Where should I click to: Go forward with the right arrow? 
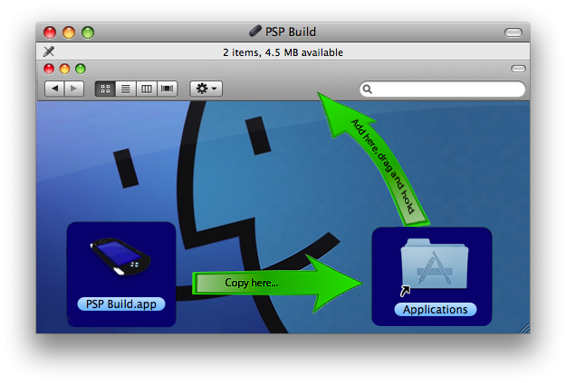click(x=74, y=89)
